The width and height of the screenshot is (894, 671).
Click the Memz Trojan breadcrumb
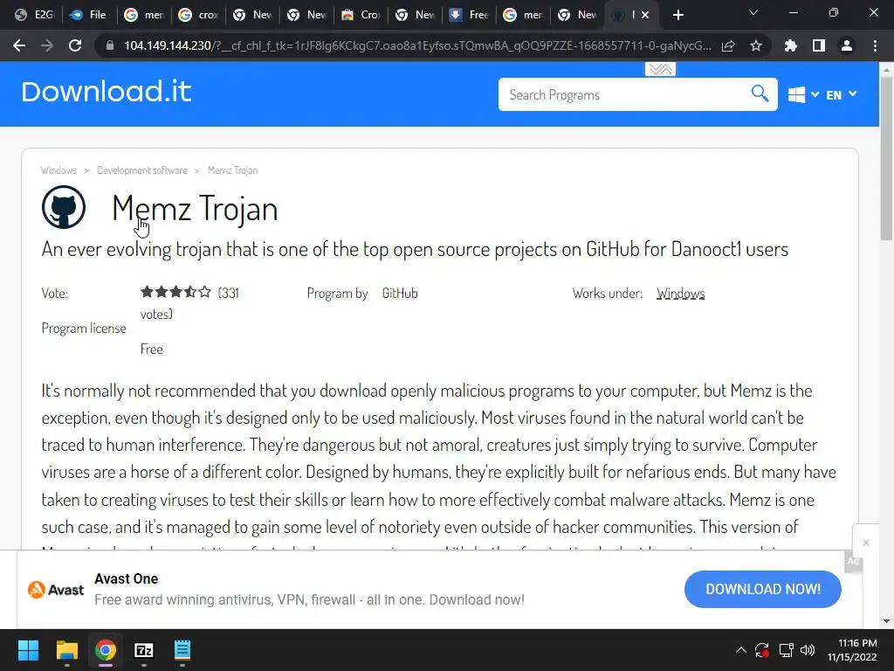(232, 170)
